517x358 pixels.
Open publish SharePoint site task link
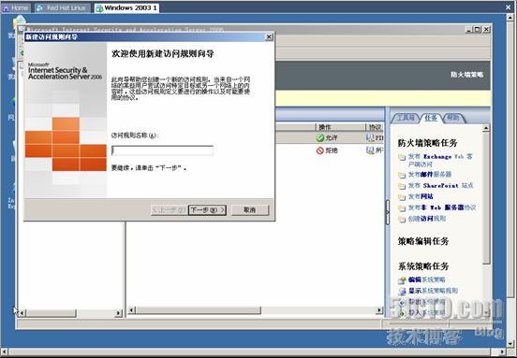pos(440,186)
